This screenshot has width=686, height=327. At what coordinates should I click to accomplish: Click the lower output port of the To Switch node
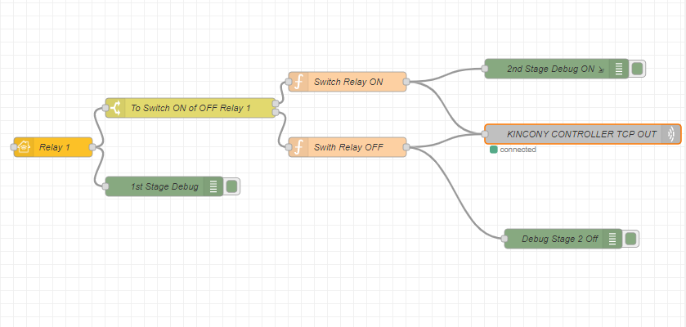point(276,113)
